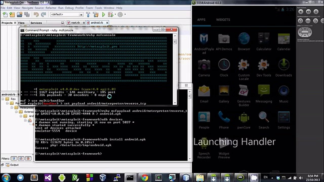Open Windows Start menu

(x=6, y=177)
